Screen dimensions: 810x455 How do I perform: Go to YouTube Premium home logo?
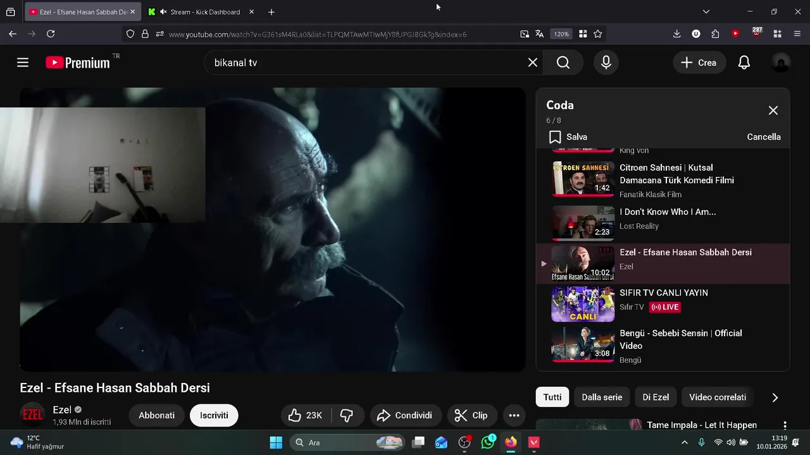coord(78,63)
